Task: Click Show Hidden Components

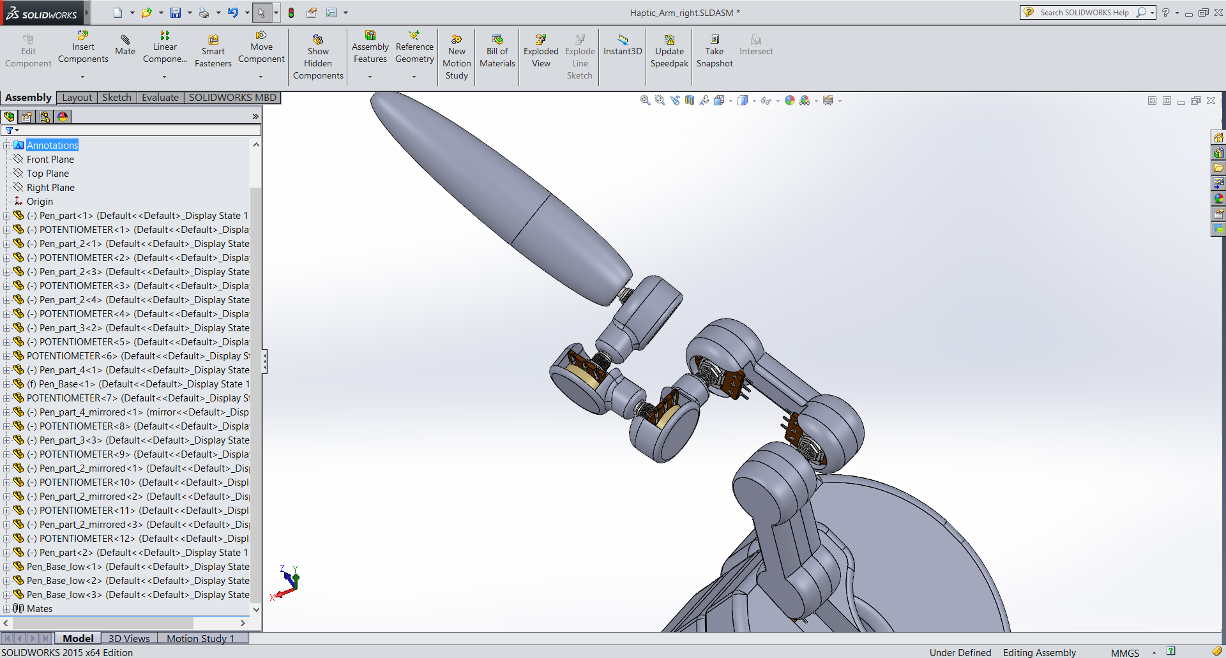Action: 318,57
